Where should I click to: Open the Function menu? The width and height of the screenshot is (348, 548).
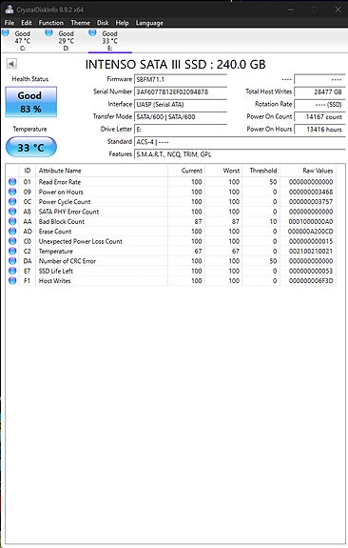51,23
